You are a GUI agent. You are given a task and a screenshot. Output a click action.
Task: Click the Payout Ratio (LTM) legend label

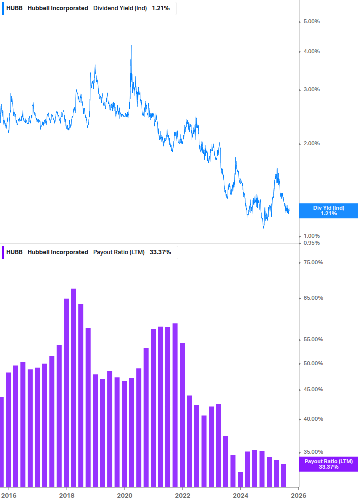pyautogui.click(x=119, y=252)
